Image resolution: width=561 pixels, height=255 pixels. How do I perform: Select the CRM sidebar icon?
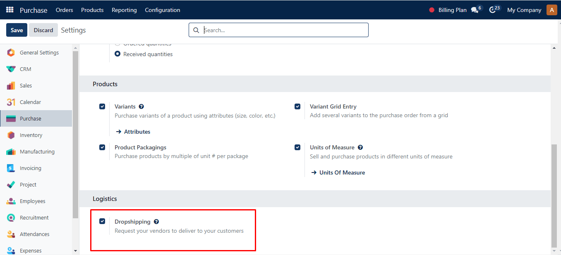click(11, 69)
